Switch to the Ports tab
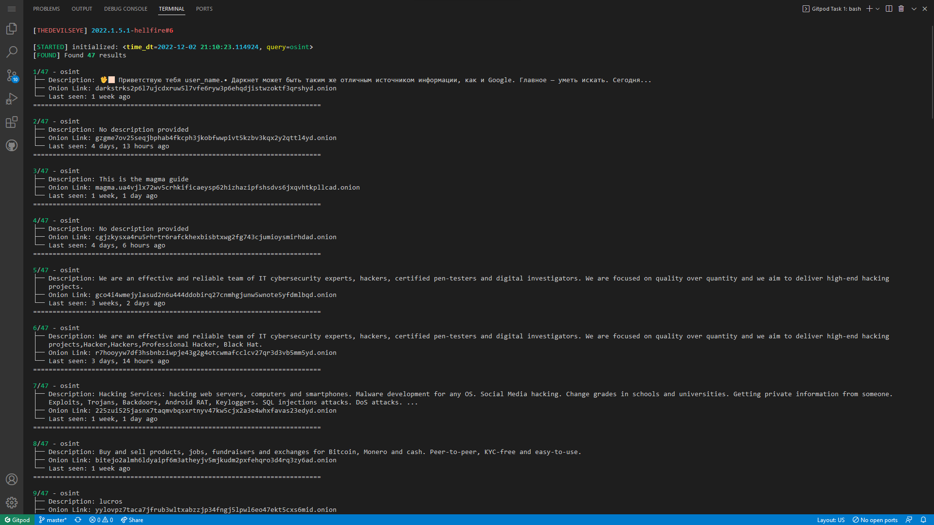 tap(204, 9)
